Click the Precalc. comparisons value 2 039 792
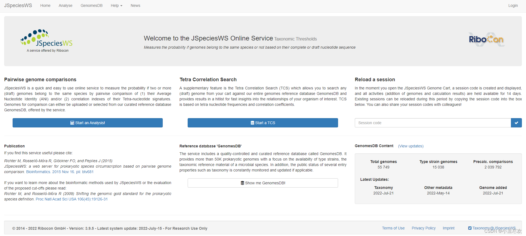 tap(493, 167)
